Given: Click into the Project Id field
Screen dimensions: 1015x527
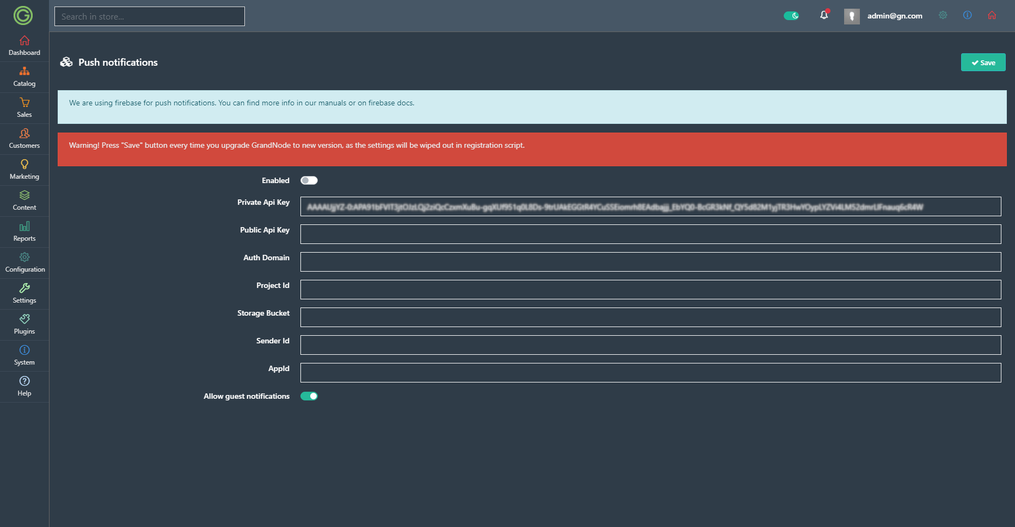Looking at the screenshot, I should 650,290.
